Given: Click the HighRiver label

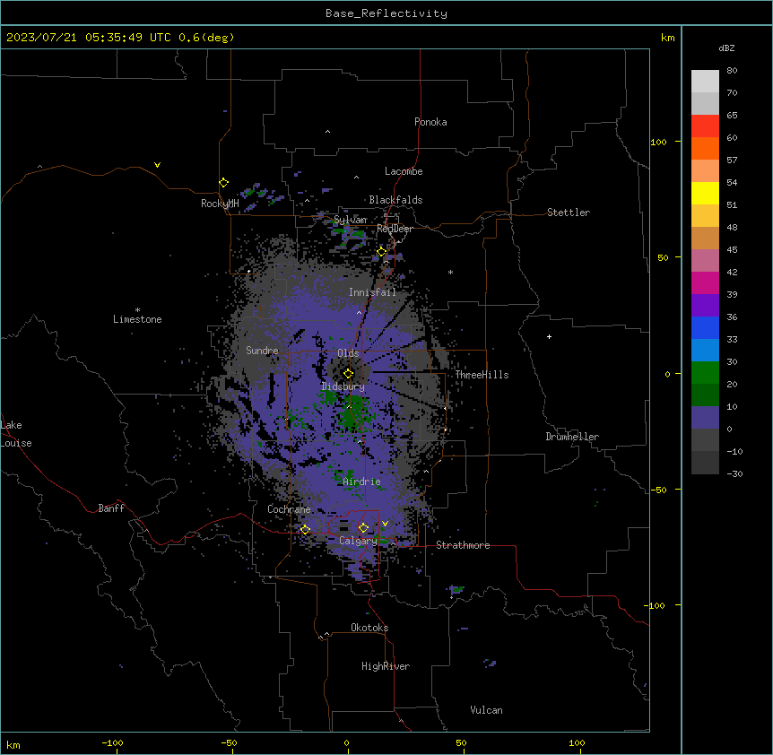Looking at the screenshot, I should click(x=386, y=666).
